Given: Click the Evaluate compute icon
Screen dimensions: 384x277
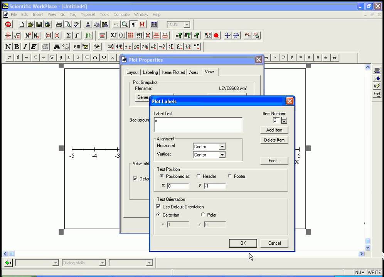Looking at the screenshot, I should point(179,35).
